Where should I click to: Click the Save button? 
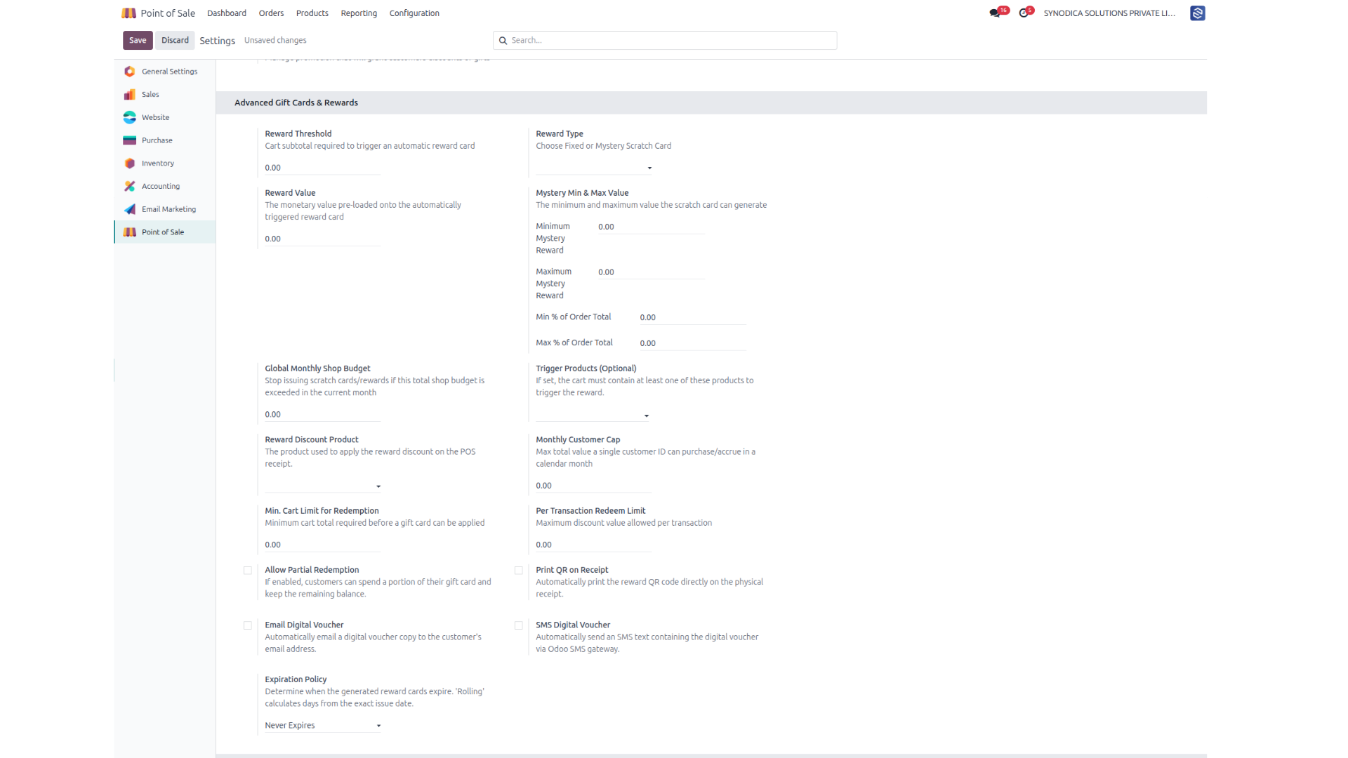click(x=138, y=40)
